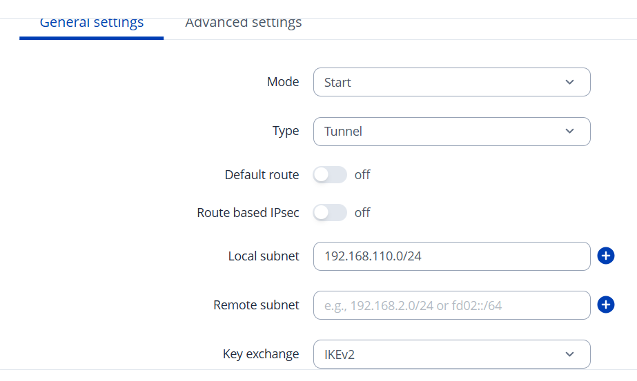Select the General settings tab
The image size is (637, 381).
point(92,23)
